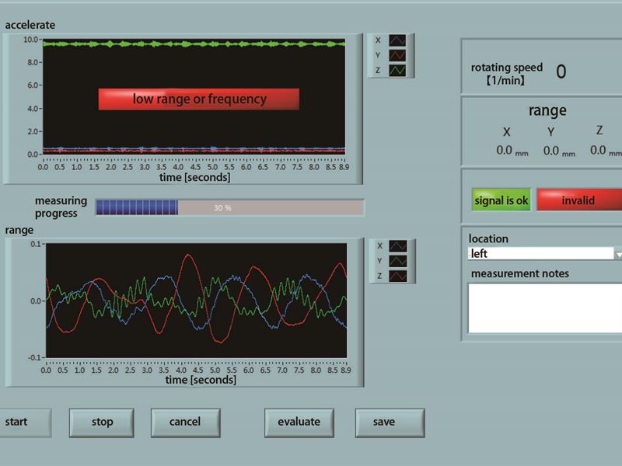Click the Z legend icon in accelerate plot
Screen dimensions: 622x466
click(398, 71)
